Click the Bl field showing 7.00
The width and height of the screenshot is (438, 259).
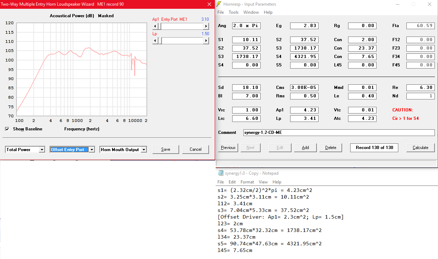pyautogui.click(x=246, y=96)
